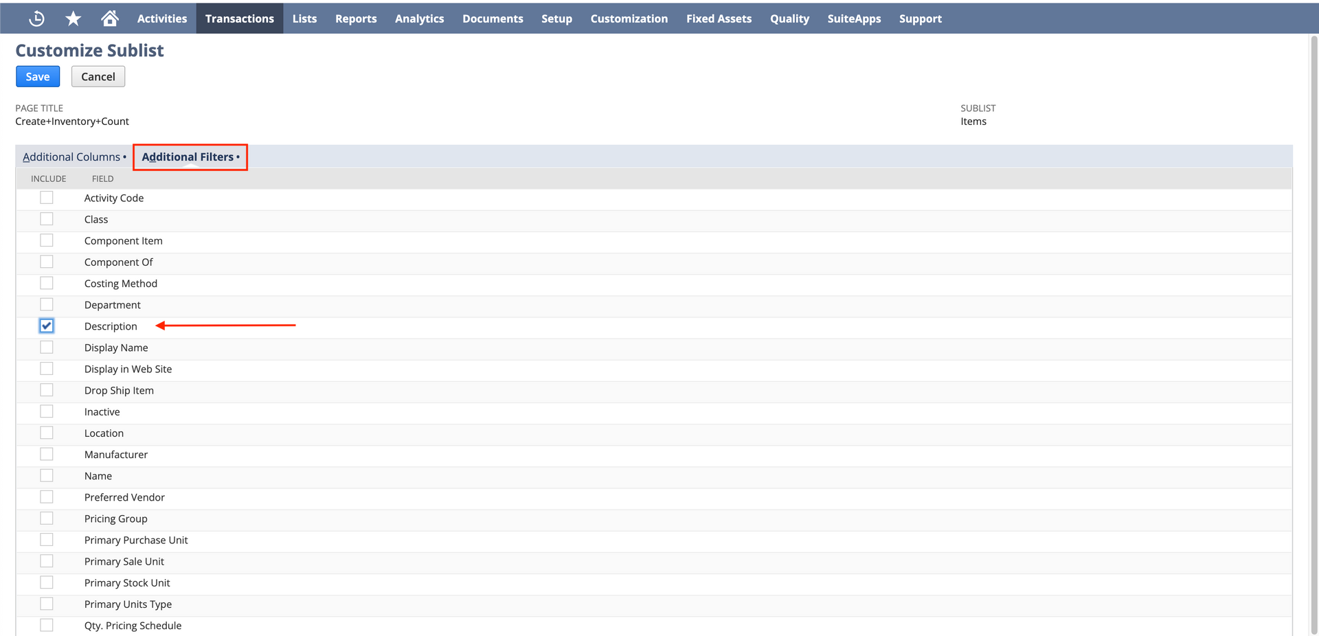The image size is (1319, 636).
Task: Click the Save button
Action: pos(38,77)
